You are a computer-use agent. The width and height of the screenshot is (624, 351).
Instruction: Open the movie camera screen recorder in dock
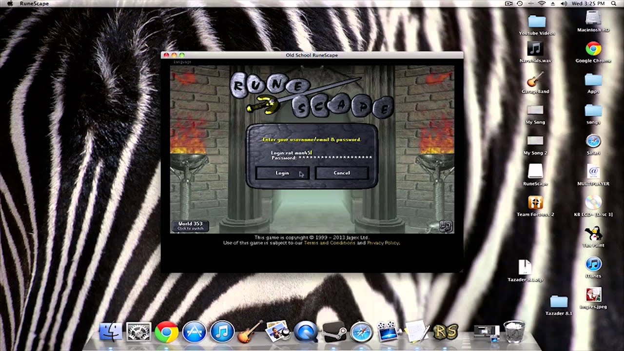(389, 332)
